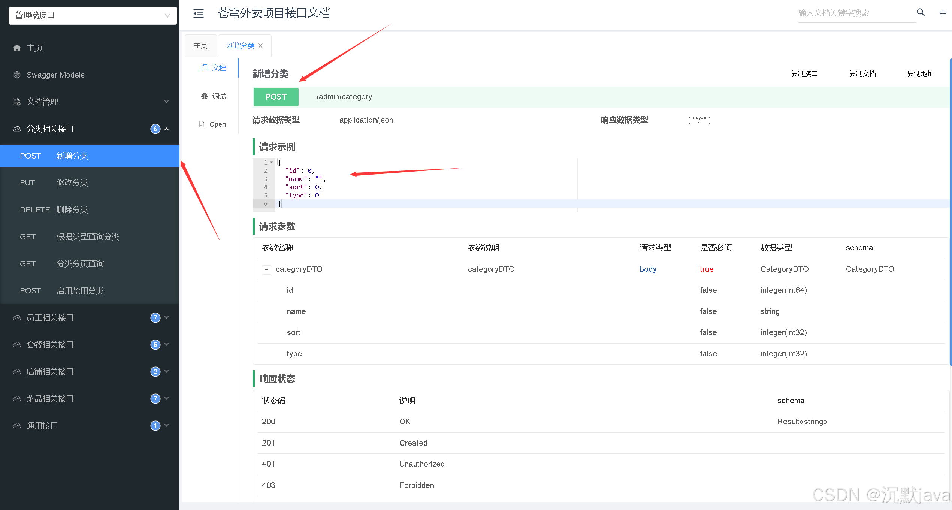Image resolution: width=952 pixels, height=510 pixels.
Task: Click the 文档 document icon
Action: point(205,68)
